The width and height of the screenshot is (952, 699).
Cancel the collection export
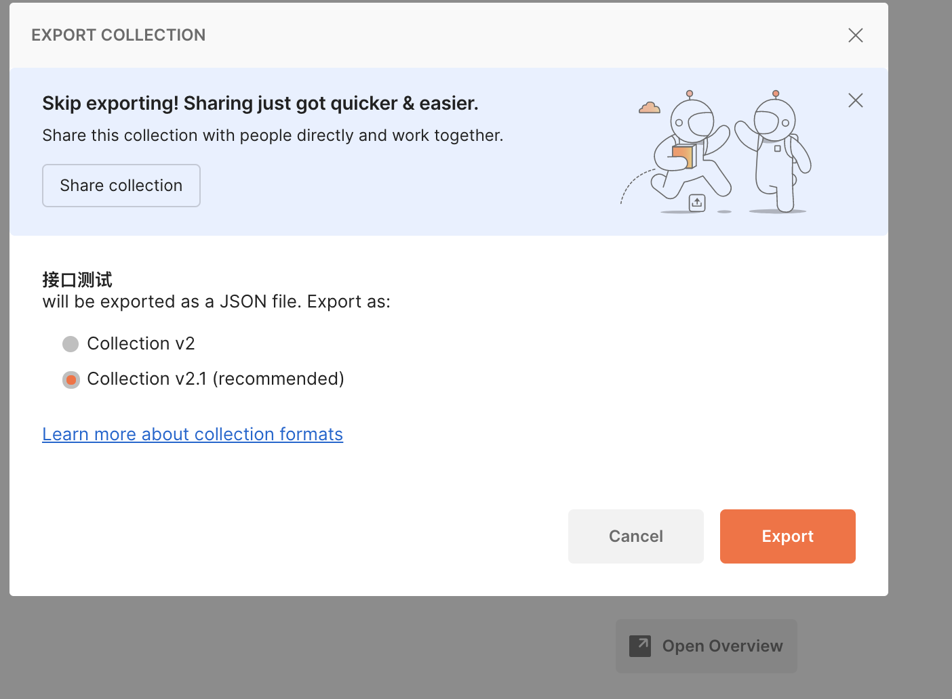635,536
